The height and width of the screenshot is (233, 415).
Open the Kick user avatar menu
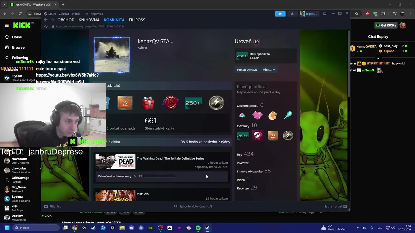[x=403, y=25]
